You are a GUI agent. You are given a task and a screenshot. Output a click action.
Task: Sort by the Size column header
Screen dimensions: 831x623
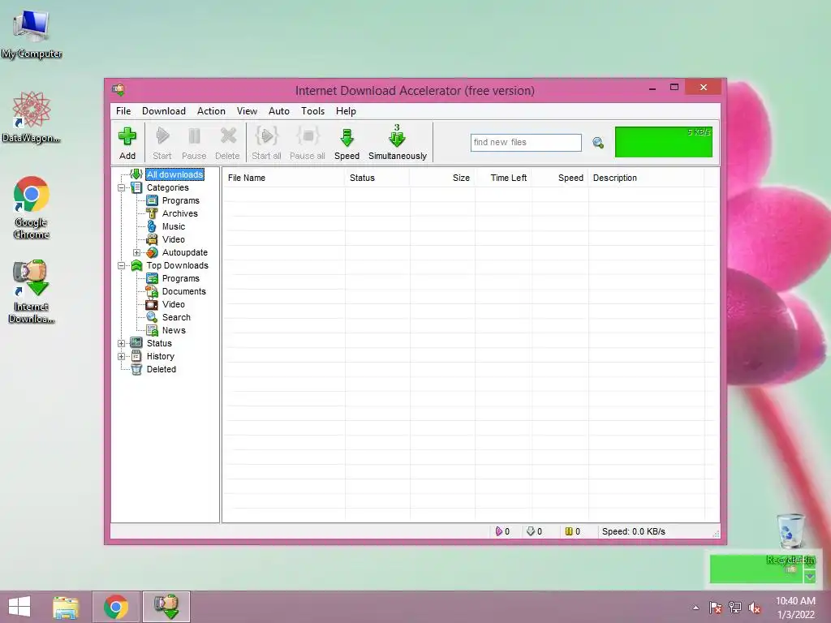[x=442, y=178]
